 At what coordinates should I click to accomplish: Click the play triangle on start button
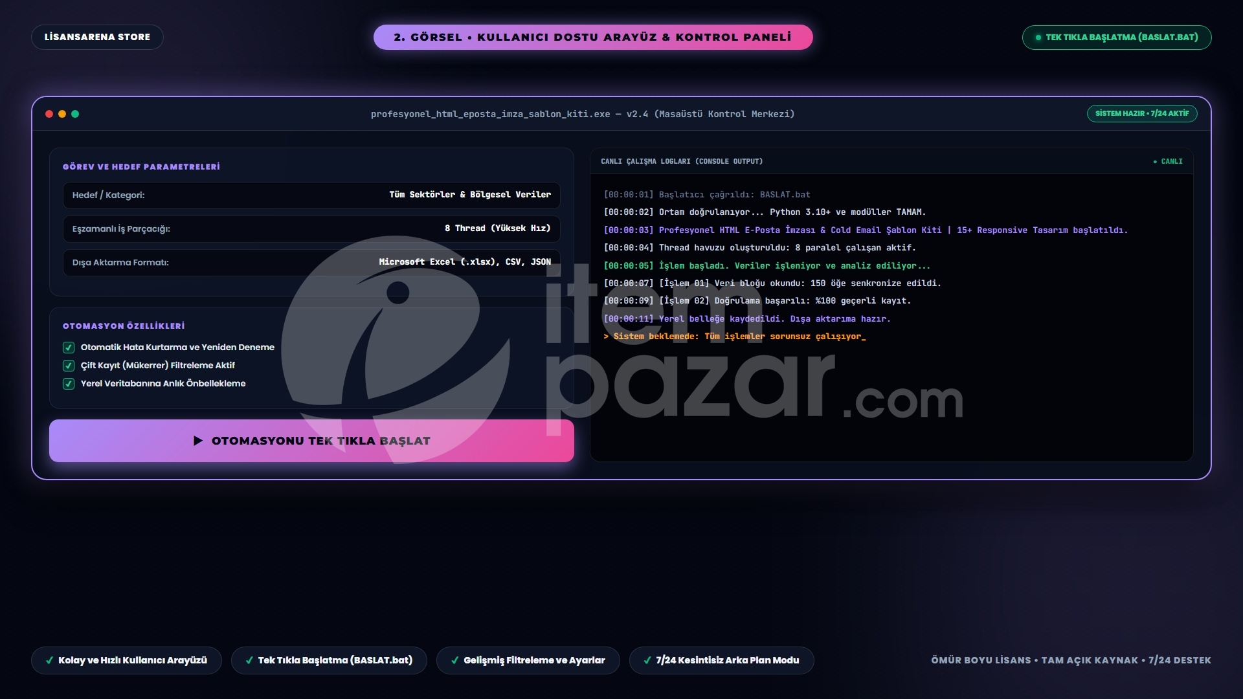(198, 441)
